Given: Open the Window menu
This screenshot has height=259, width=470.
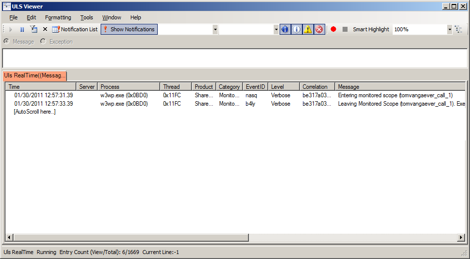Looking at the screenshot, I should [112, 17].
